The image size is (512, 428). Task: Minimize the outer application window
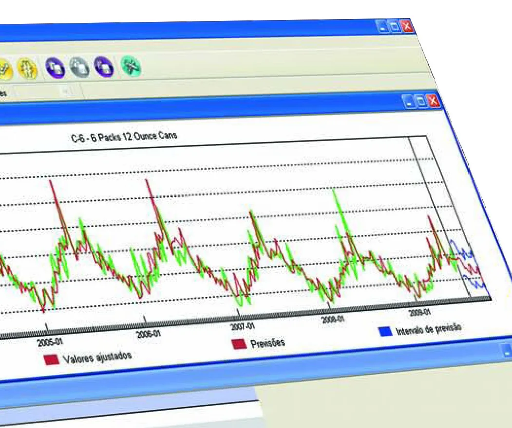[383, 26]
